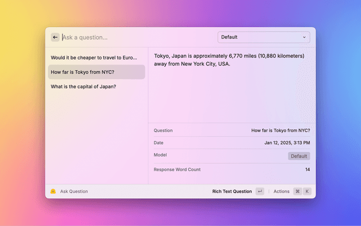Viewport: 361px width, 226px height.
Task: Click the Command key icon
Action: 297,192
